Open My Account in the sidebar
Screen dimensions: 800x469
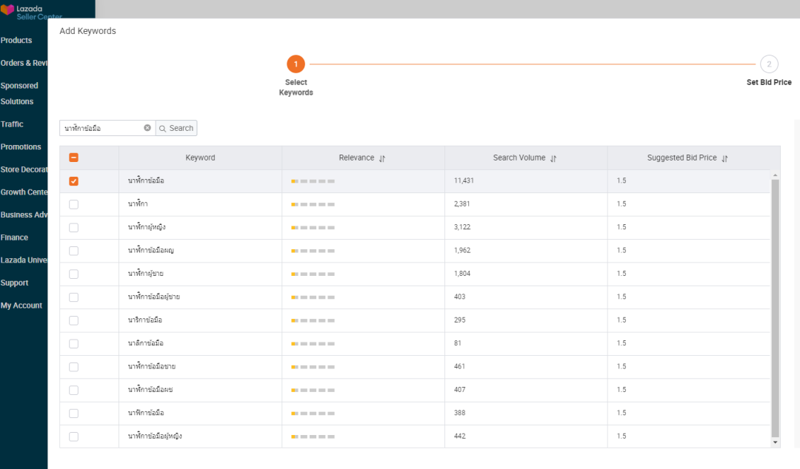coord(21,306)
